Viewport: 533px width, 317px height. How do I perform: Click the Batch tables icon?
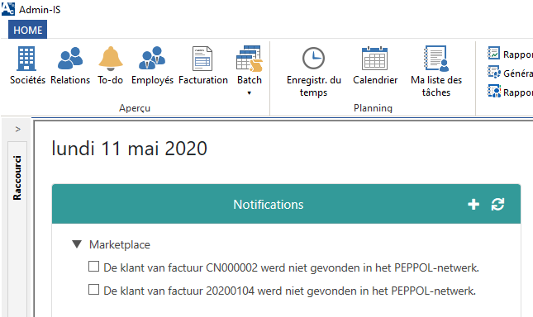point(250,59)
